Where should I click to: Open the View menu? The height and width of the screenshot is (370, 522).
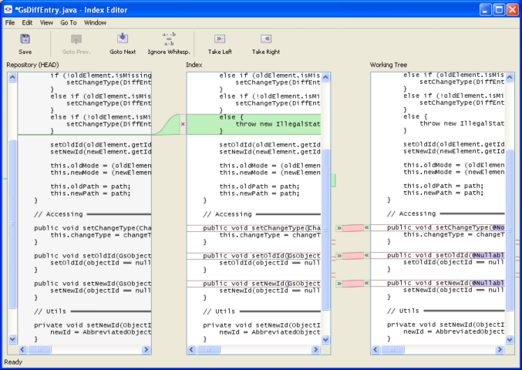[46, 23]
